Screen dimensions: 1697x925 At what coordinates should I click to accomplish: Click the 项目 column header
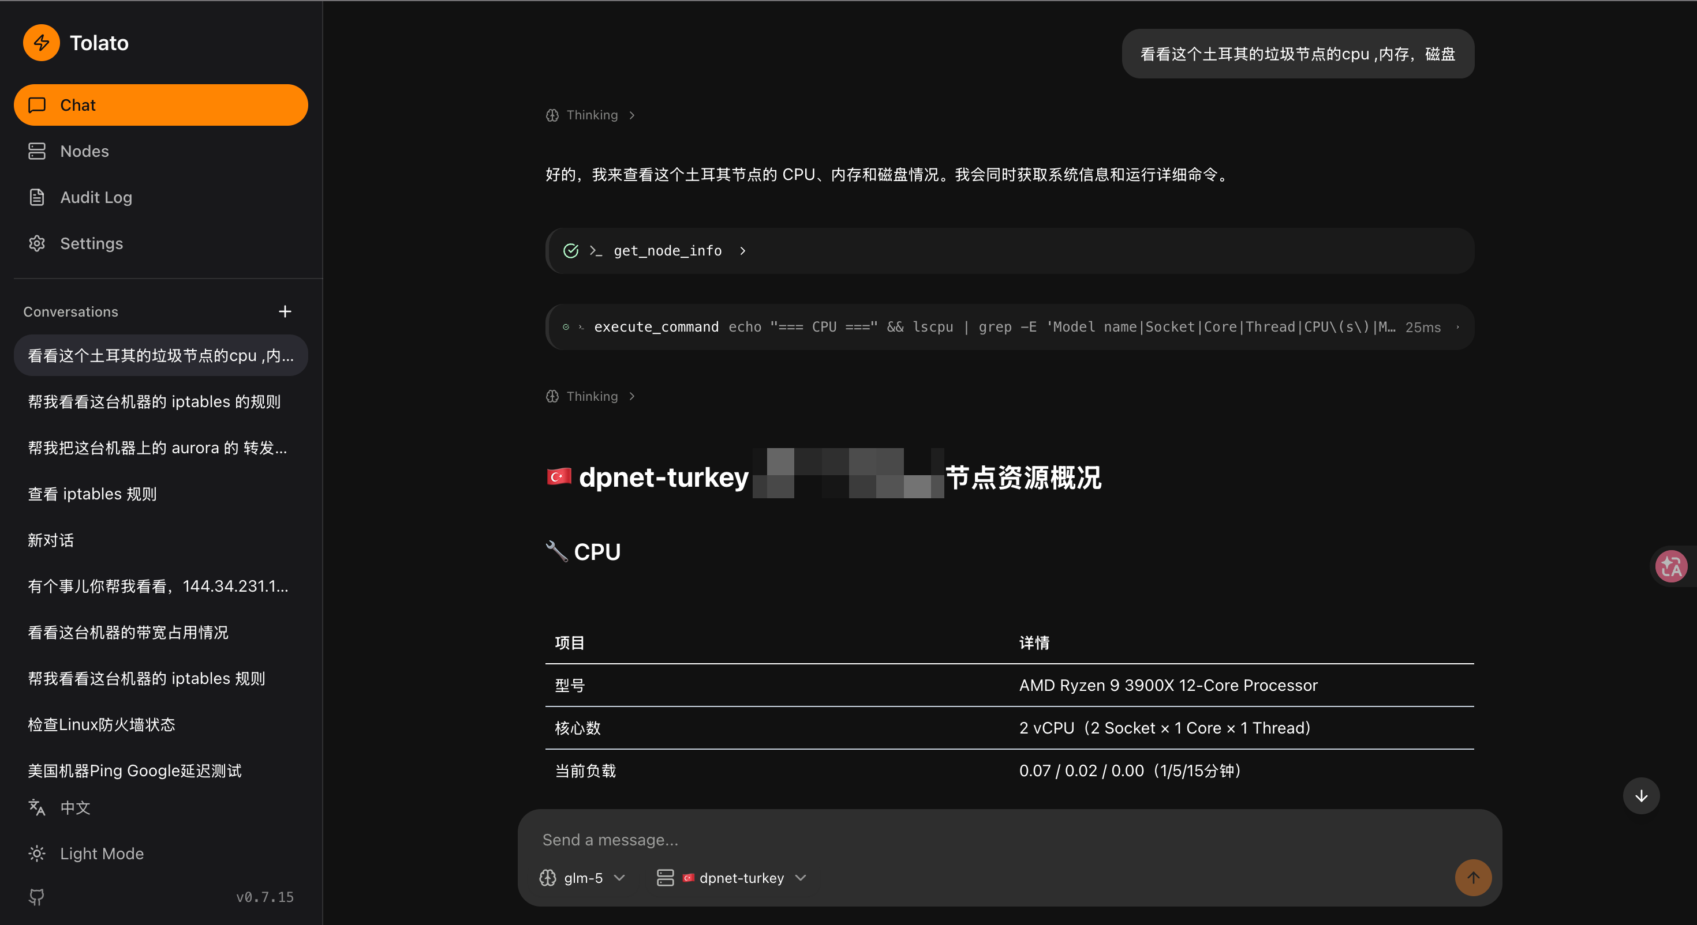click(570, 642)
